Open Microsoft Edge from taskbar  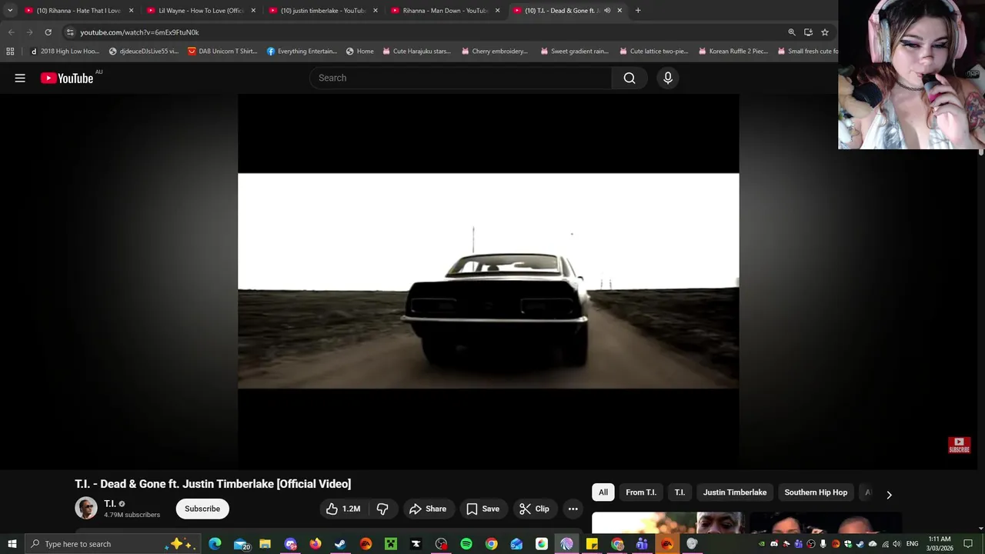click(x=215, y=544)
